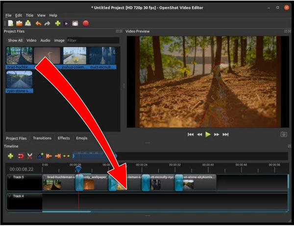
Task: Import files with green plus toolbar icon
Action: (58, 23)
